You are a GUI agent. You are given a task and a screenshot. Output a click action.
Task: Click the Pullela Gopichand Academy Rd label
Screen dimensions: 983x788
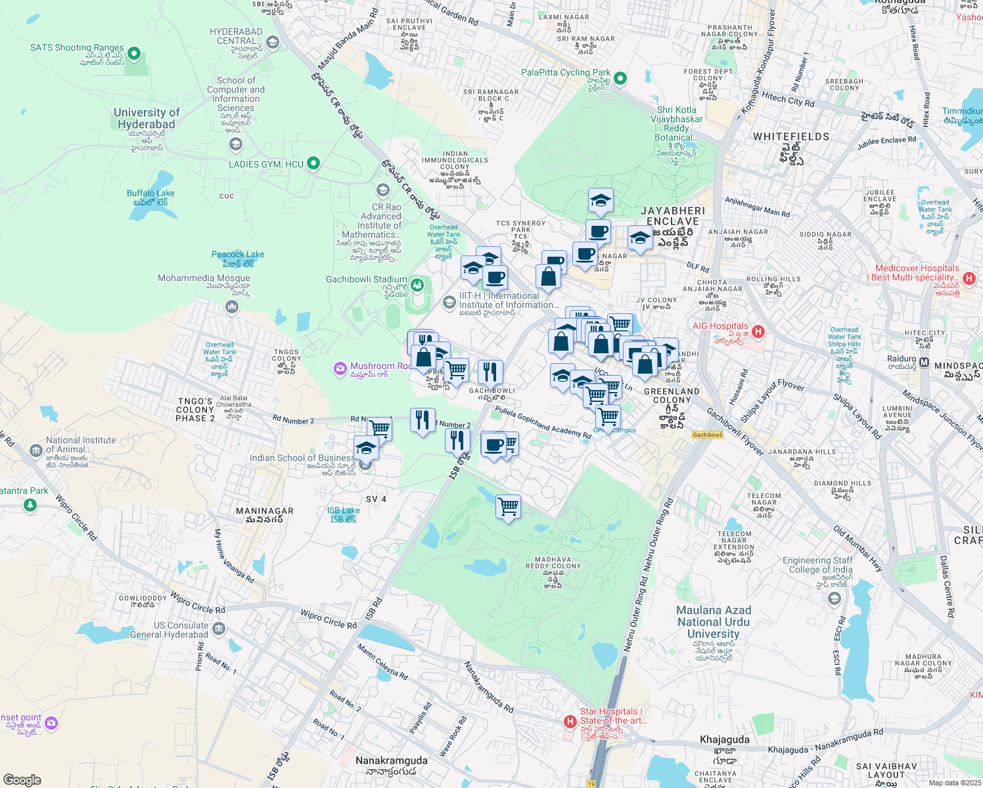tap(543, 422)
